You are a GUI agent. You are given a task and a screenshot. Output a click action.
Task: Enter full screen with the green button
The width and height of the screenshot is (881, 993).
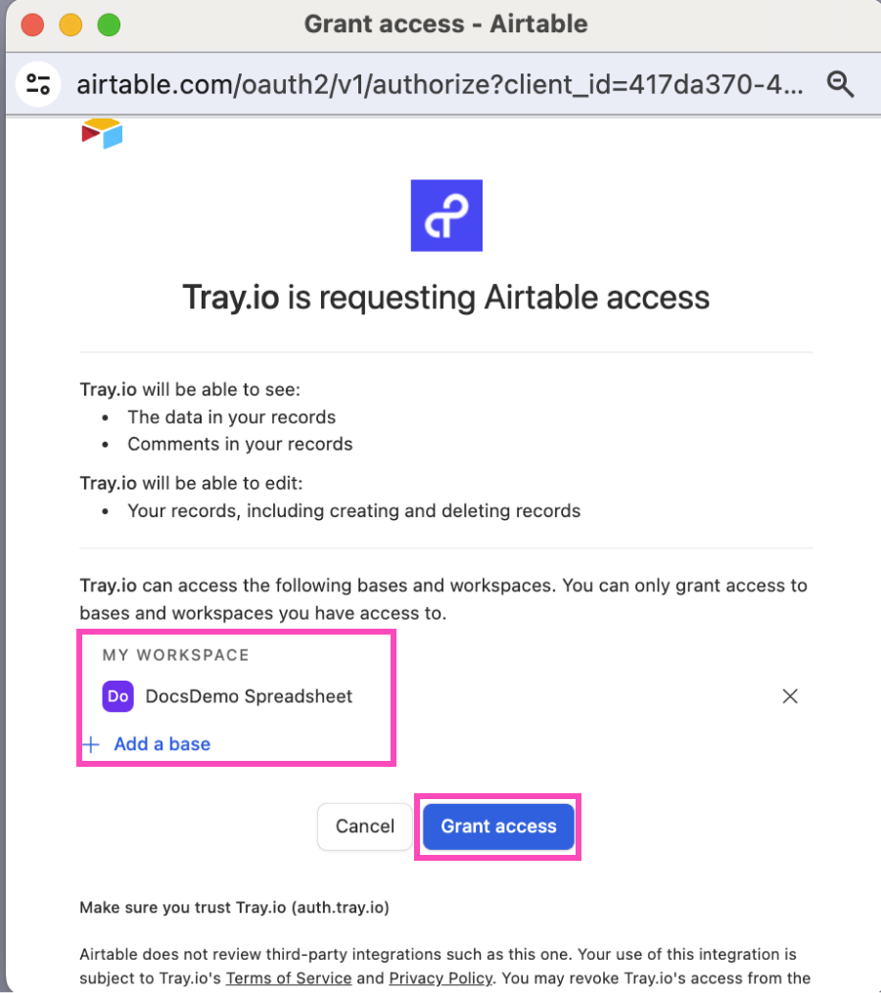pyautogui.click(x=109, y=24)
